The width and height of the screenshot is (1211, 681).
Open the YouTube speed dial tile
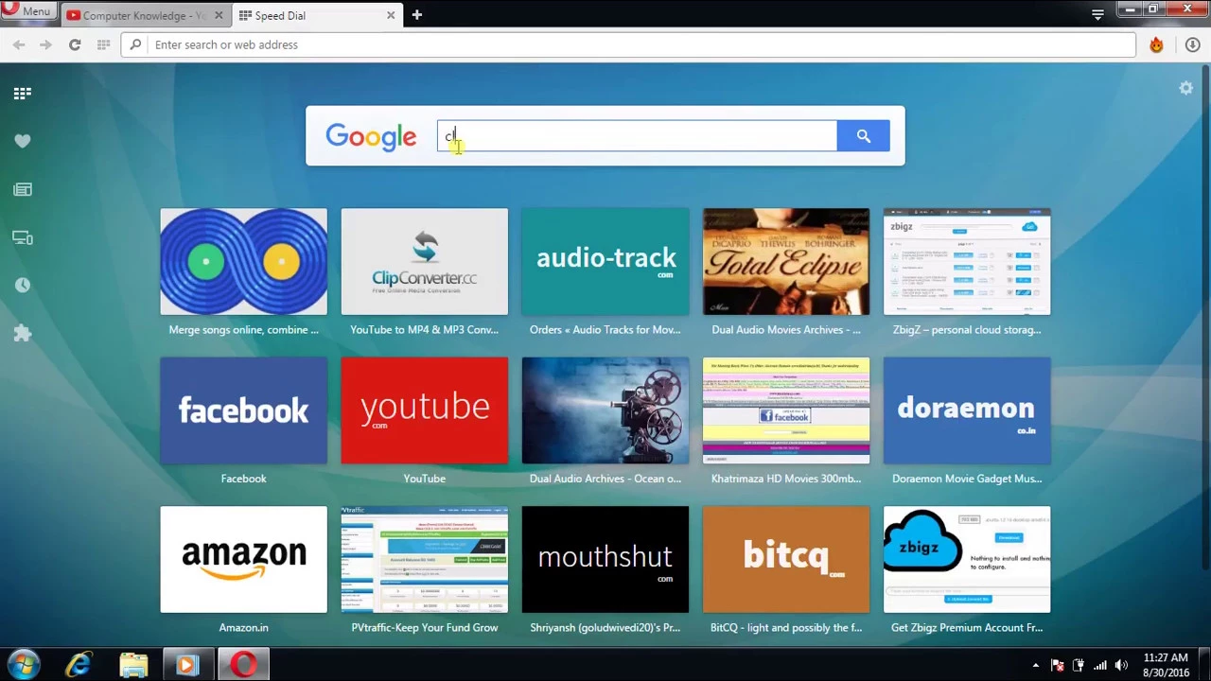424,410
